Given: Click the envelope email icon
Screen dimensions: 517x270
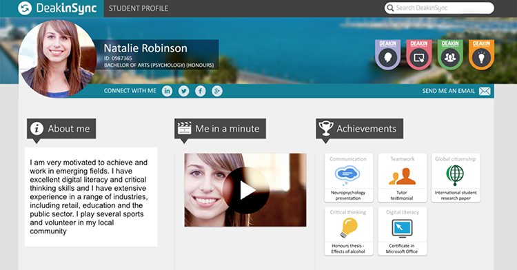Looking at the screenshot, I should (x=485, y=91).
